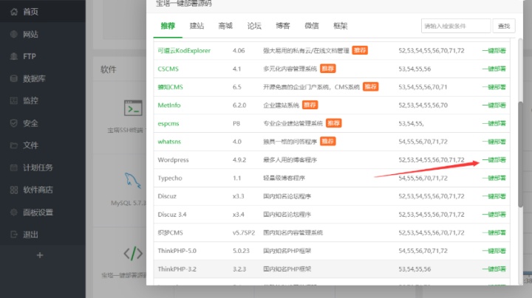The height and width of the screenshot is (298, 532).
Task: Click version 4.9.2 in the Wordpress row
Action: coord(239,160)
